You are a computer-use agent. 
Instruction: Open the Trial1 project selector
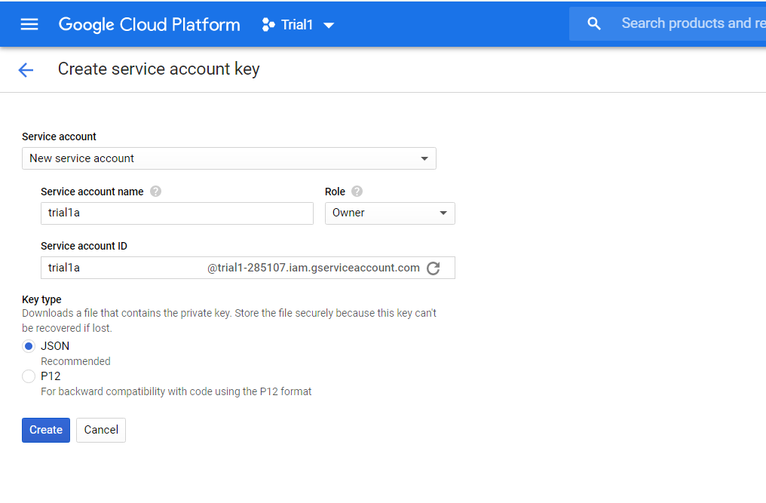298,24
